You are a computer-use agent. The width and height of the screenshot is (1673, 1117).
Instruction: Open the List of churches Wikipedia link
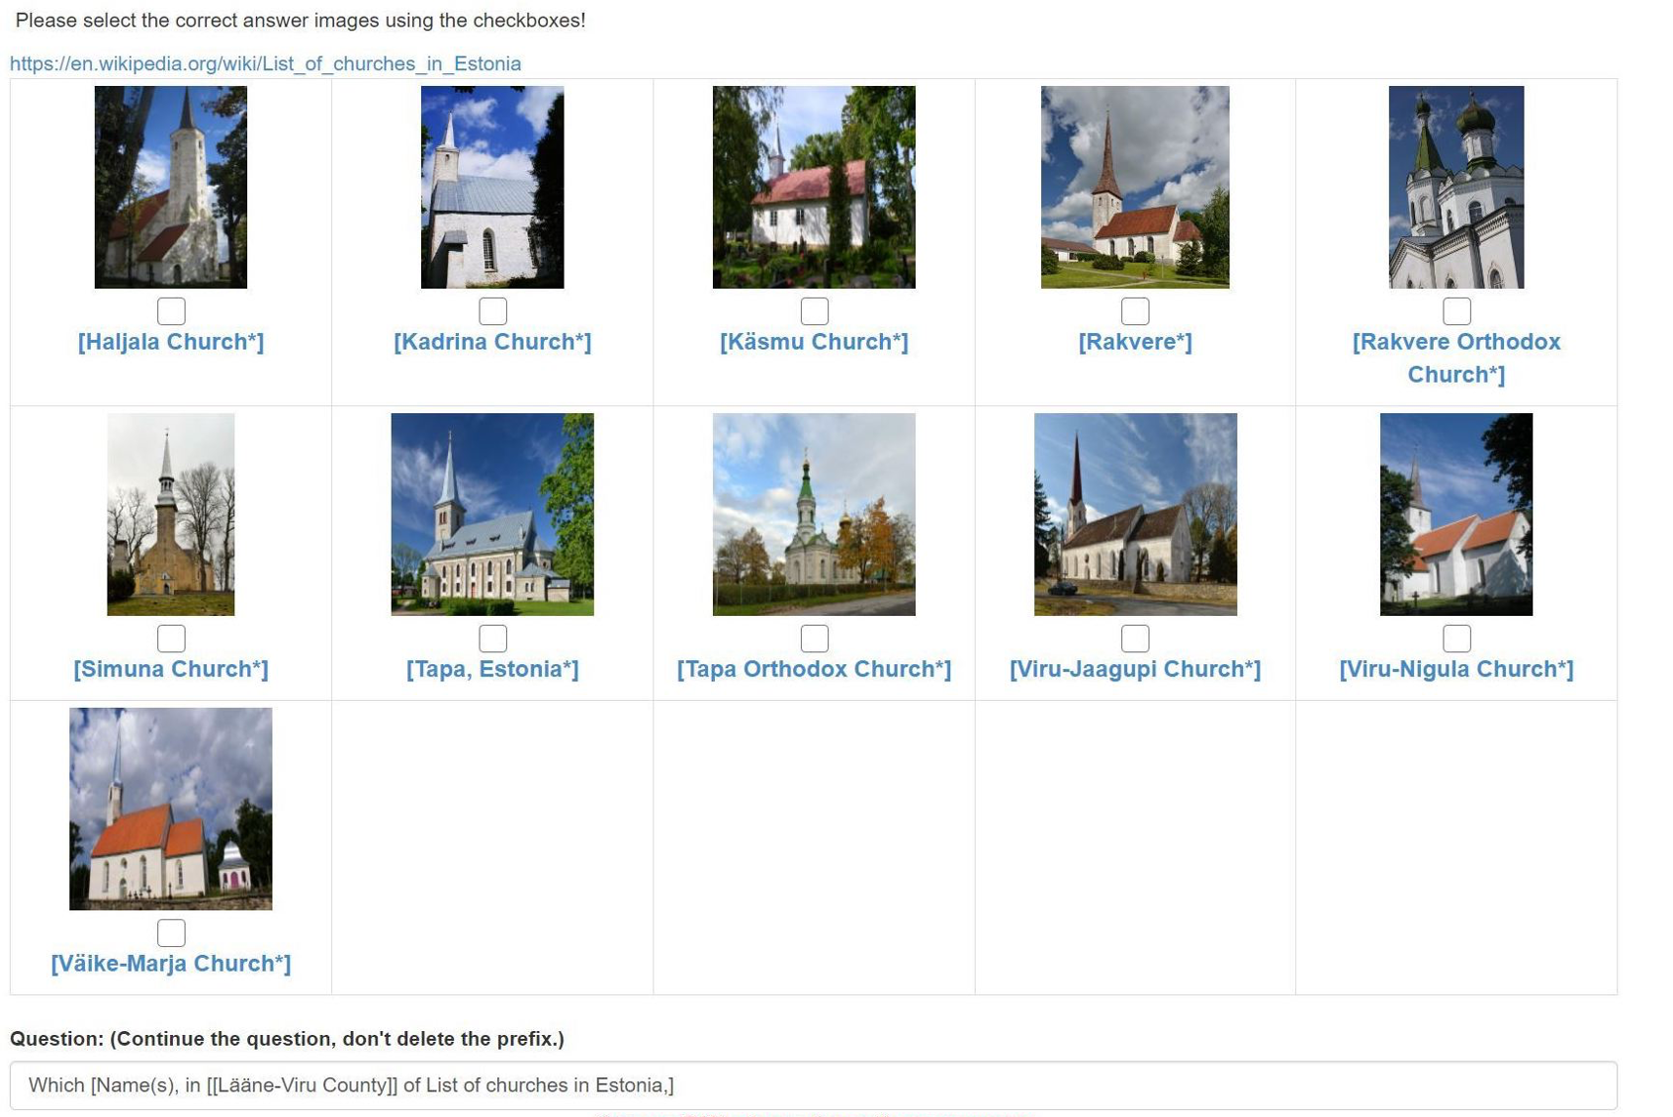pos(266,63)
